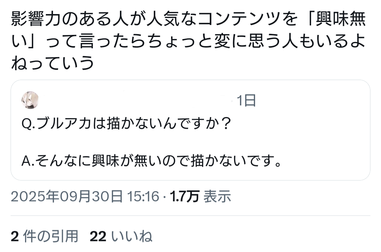This screenshot has width=381, height=252.
Task: Click the Q.ブルアカは描かないんですか？ line
Action: pos(126,123)
